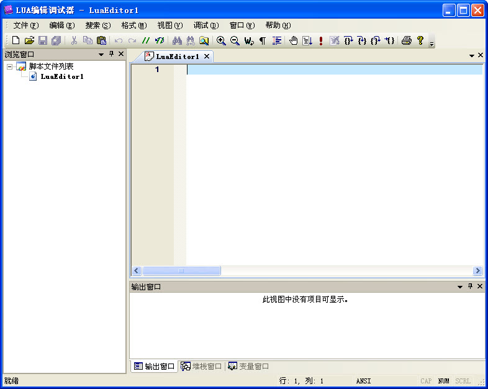
Task: Open the 格式(M) menu
Action: click(134, 25)
